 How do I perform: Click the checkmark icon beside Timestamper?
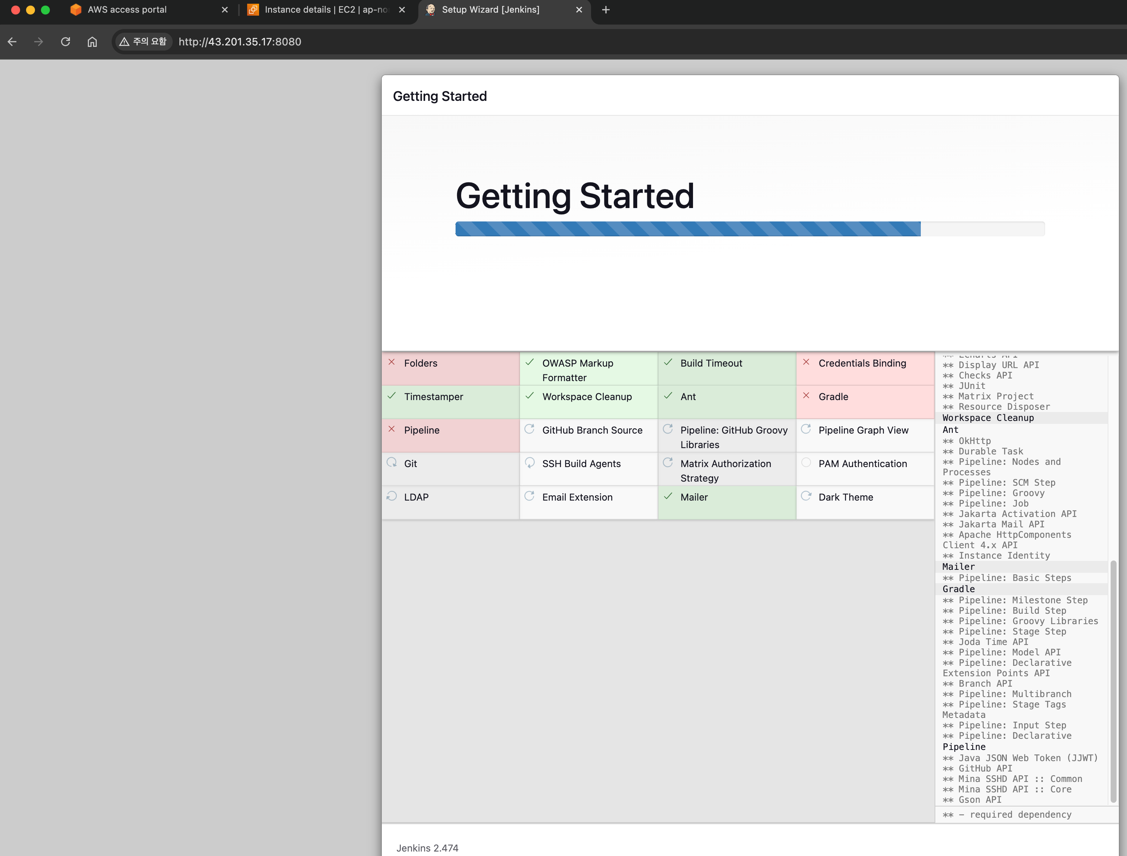[392, 396]
